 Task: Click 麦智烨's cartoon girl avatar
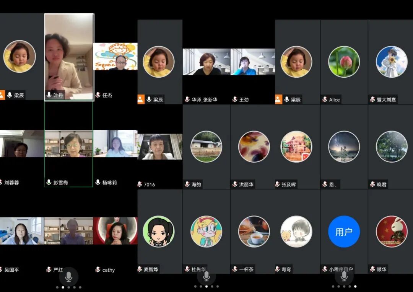[x=159, y=232]
